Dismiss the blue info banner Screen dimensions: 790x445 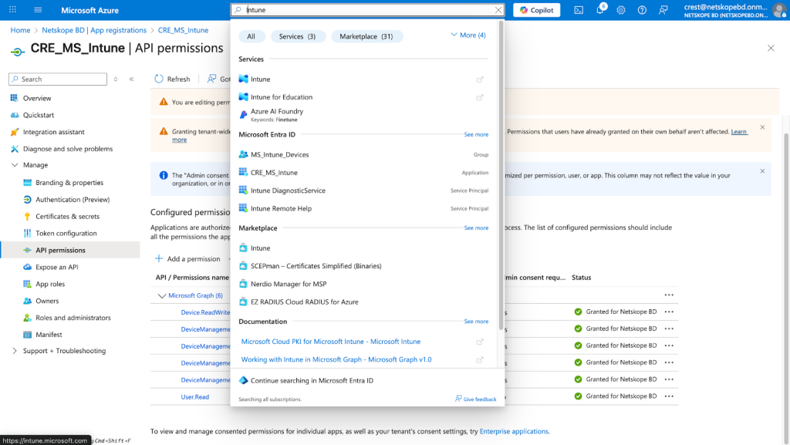tap(762, 171)
